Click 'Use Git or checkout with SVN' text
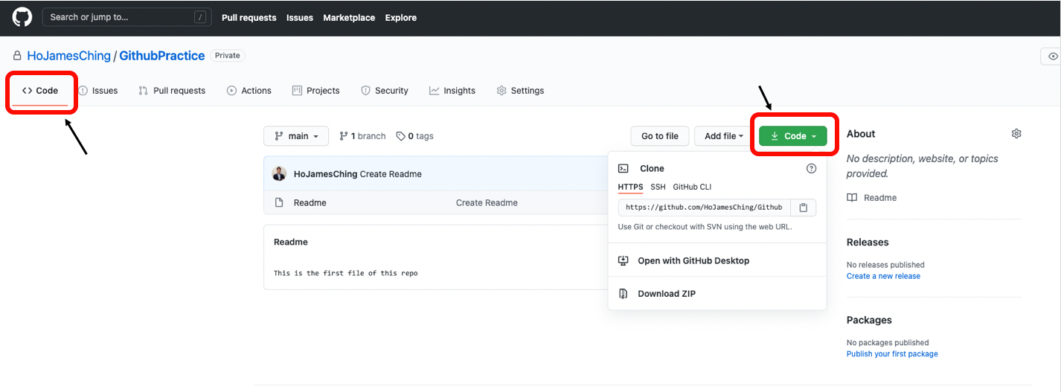 click(x=705, y=227)
